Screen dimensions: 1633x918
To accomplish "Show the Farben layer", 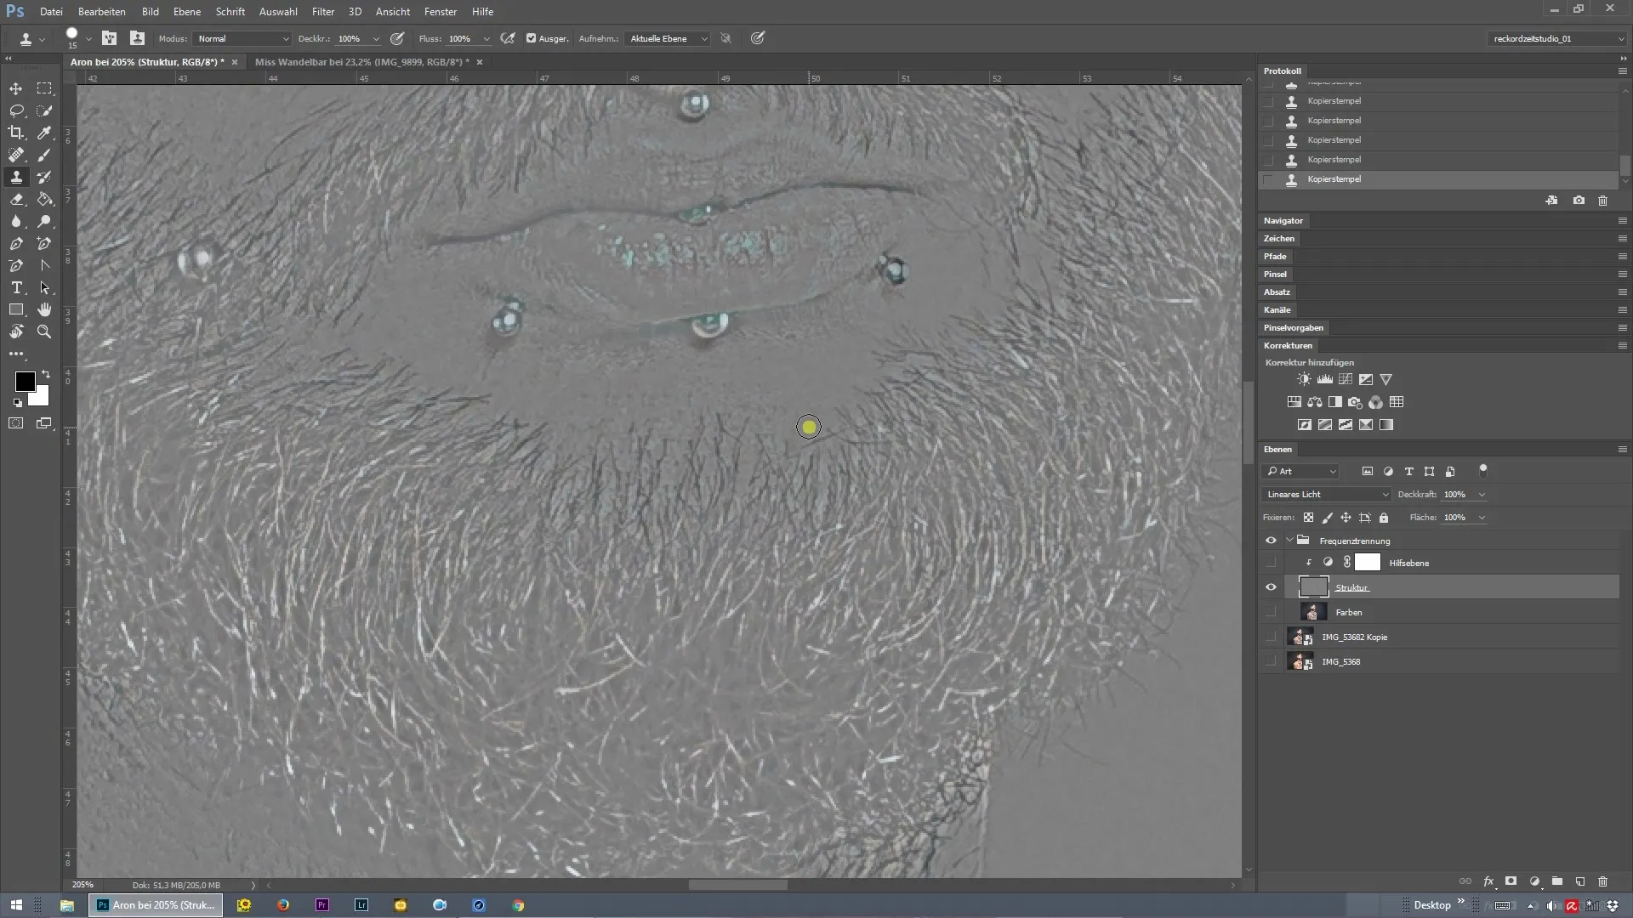I will 1271,612.
